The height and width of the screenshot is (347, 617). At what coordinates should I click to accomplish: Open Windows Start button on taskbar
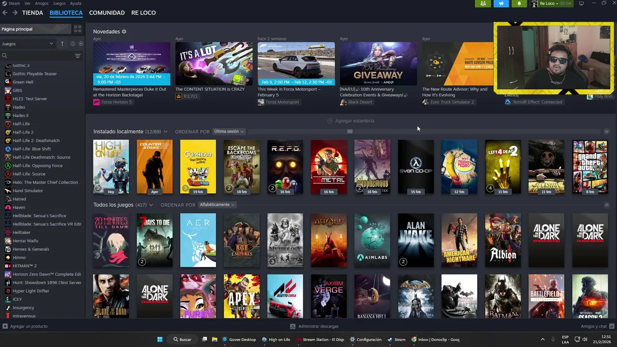tap(160, 339)
